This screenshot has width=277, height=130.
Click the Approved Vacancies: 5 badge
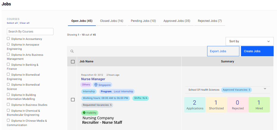pos(236,90)
